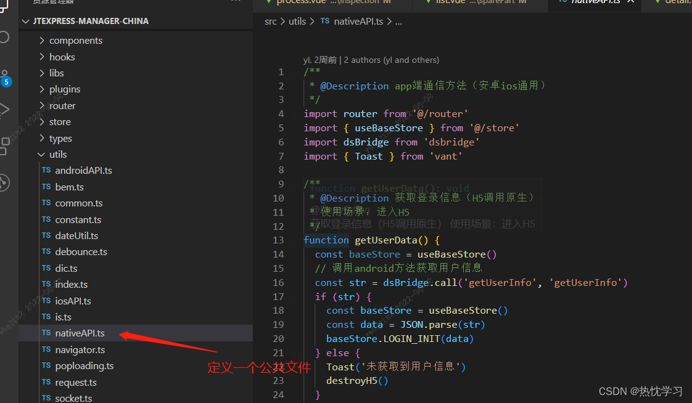The image size is (692, 403).
Task: Click the TS icon beside dic.ts
Action: coord(46,268)
